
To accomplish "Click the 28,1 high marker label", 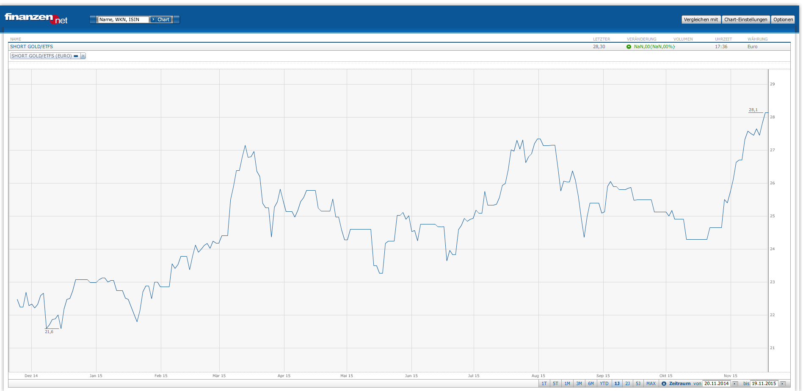I will 753,110.
